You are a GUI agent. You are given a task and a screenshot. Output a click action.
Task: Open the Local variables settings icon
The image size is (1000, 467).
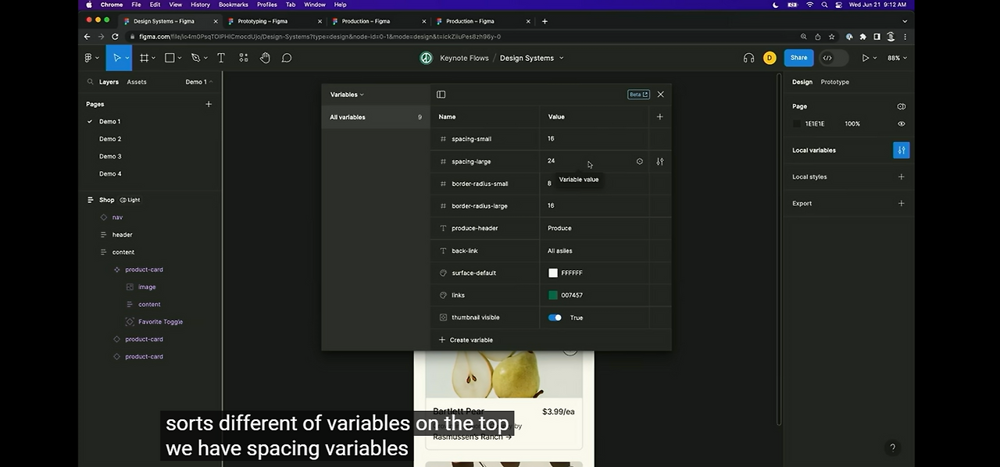pyautogui.click(x=901, y=150)
